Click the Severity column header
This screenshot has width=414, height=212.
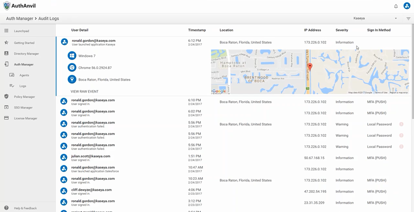point(342,30)
